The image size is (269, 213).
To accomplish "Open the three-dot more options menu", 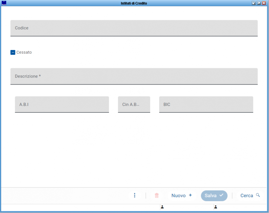I will [135, 195].
